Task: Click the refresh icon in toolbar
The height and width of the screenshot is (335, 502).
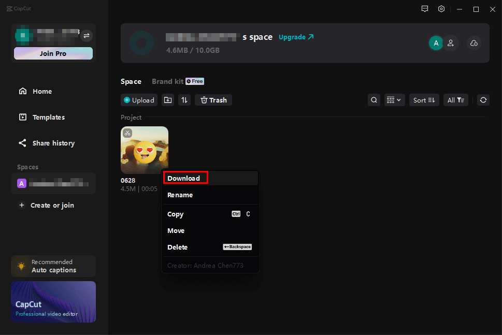Action: point(483,100)
